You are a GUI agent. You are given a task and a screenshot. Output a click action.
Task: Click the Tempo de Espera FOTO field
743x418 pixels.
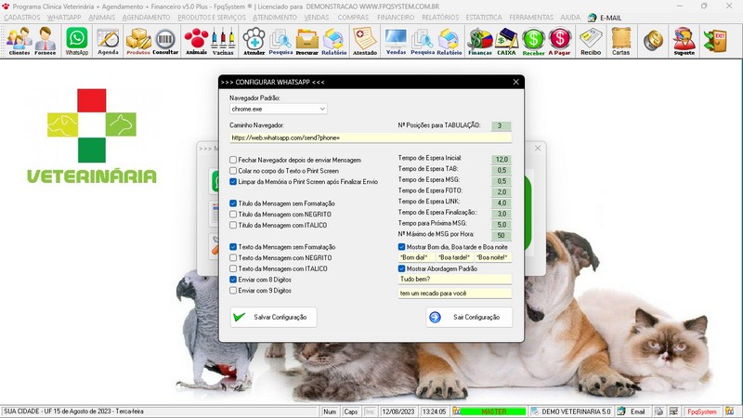tap(502, 192)
